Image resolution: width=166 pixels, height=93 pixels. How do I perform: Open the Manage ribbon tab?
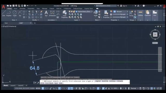click(45, 9)
